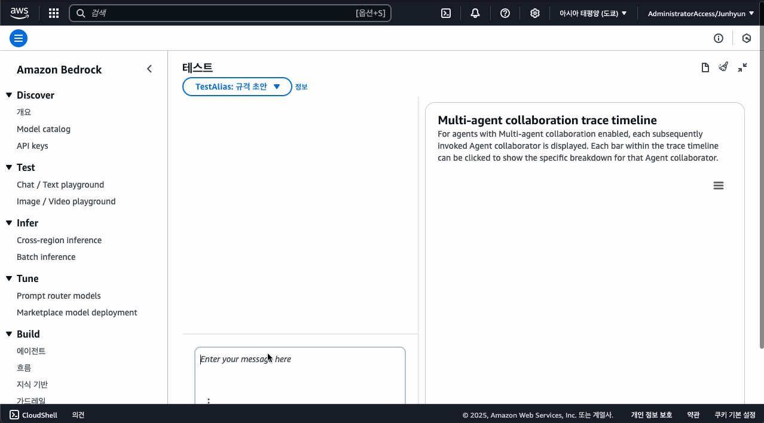
Task: Collapse the Infer section
Action: pyautogui.click(x=9, y=223)
